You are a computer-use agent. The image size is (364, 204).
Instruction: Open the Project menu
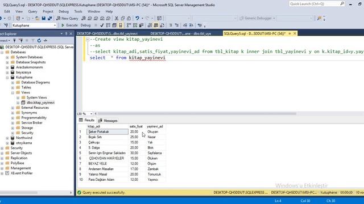[x=48, y=11]
